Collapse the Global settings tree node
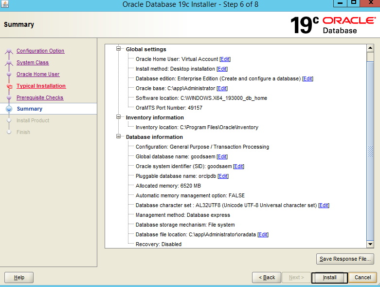 coord(119,49)
